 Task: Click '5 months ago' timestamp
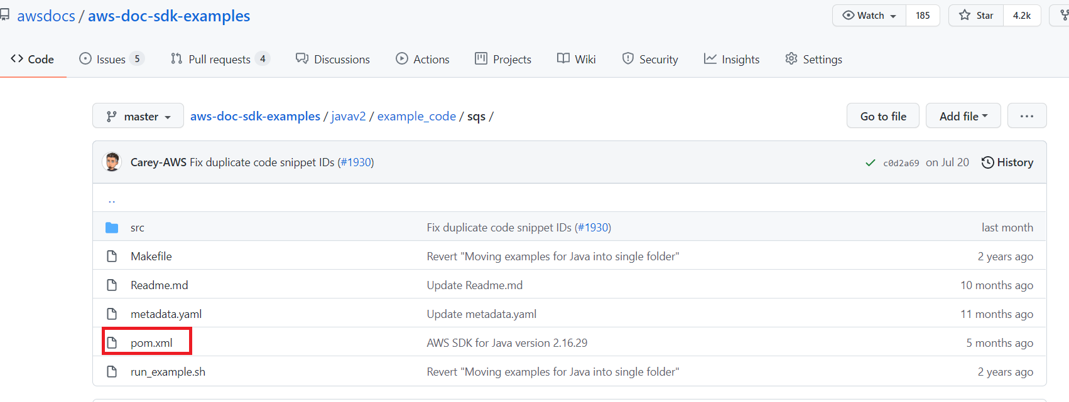(x=1000, y=343)
